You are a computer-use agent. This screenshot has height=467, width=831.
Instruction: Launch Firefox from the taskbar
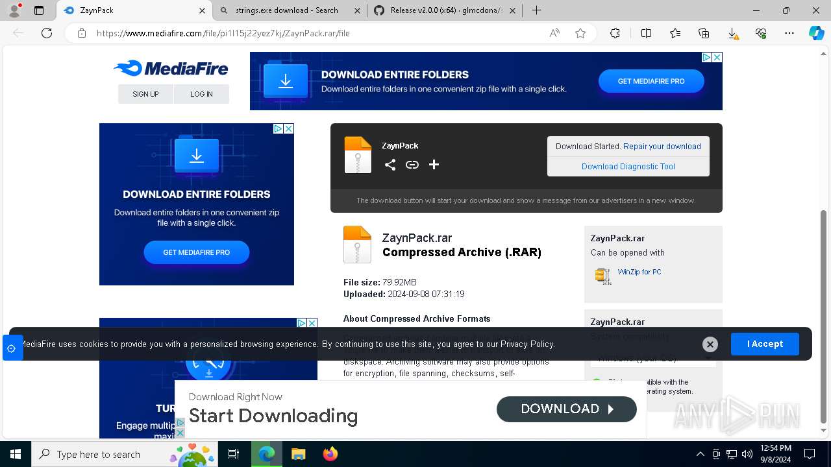tap(330, 454)
